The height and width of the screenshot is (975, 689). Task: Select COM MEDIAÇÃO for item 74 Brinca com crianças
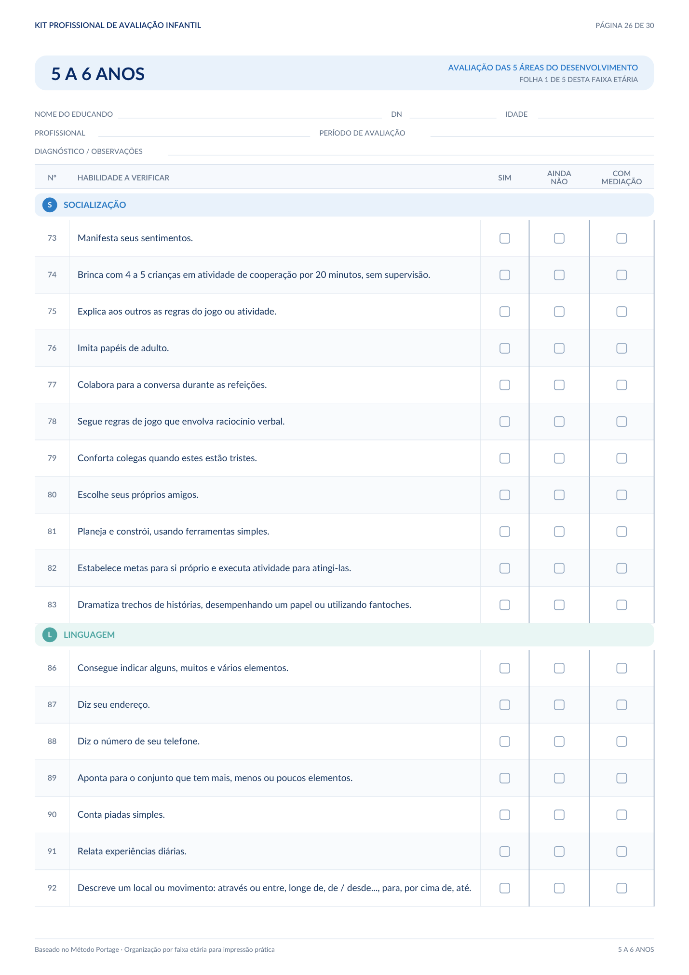pos(622,275)
